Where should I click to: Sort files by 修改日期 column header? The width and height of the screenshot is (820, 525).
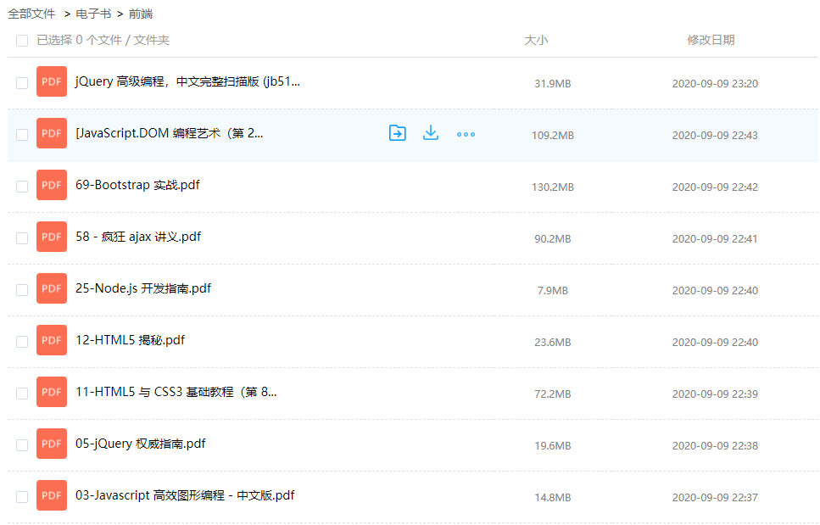coord(711,40)
